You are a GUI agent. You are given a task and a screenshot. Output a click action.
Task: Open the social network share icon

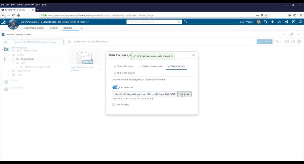(x=287, y=22)
